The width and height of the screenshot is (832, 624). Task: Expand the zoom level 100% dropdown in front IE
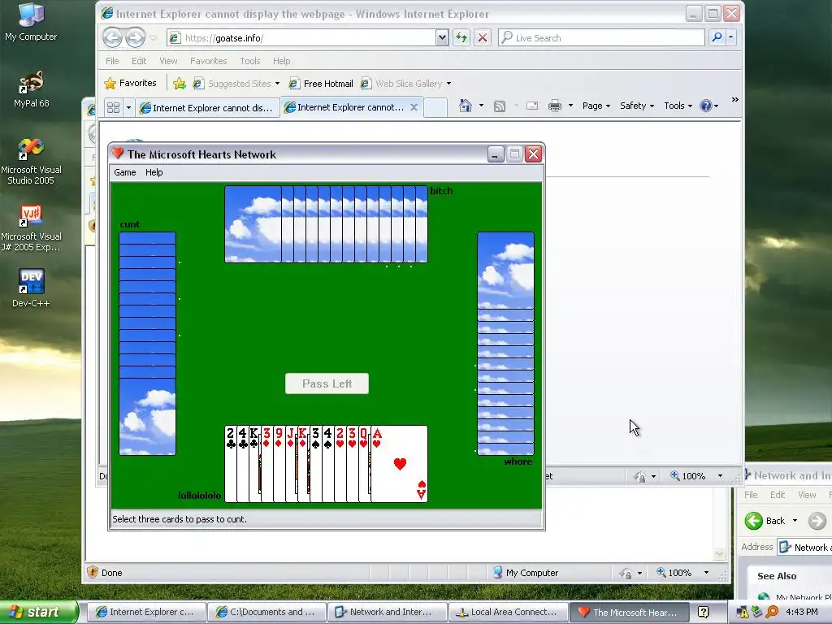pyautogui.click(x=720, y=476)
